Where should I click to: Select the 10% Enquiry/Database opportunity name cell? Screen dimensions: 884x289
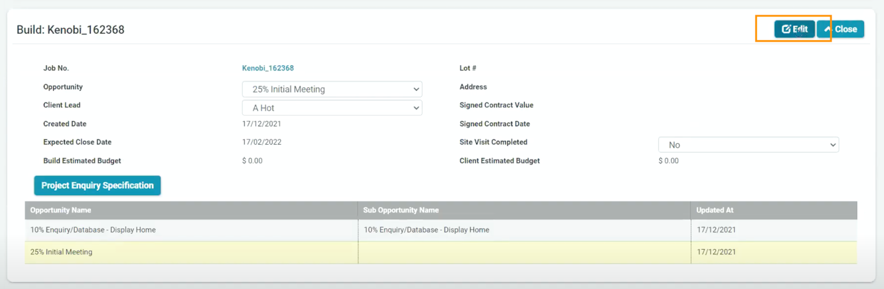pos(93,230)
